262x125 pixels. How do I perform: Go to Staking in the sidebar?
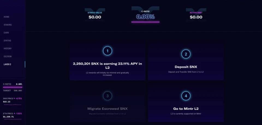point(8,25)
